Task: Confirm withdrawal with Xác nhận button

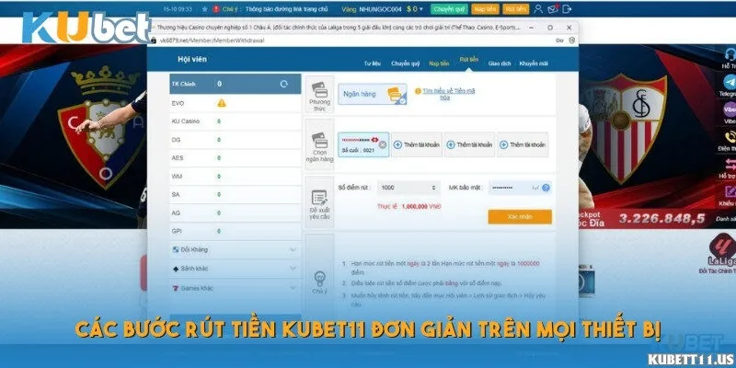Action: 520,217
